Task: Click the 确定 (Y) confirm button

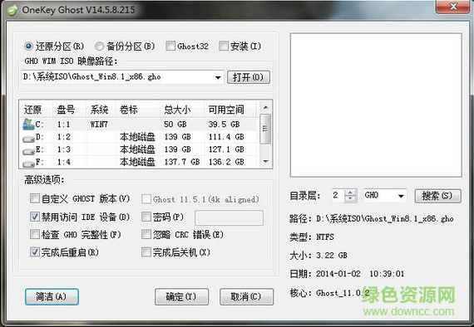Action: click(x=181, y=297)
